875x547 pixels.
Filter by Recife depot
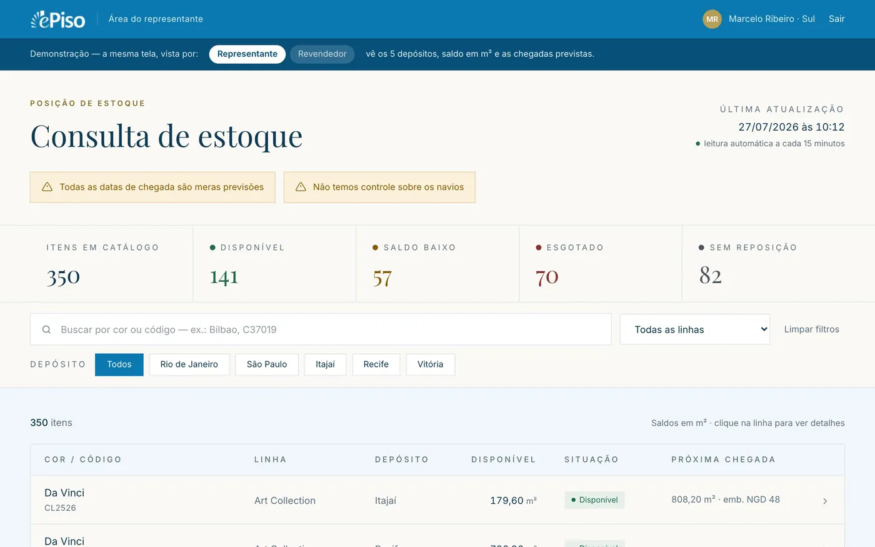376,364
